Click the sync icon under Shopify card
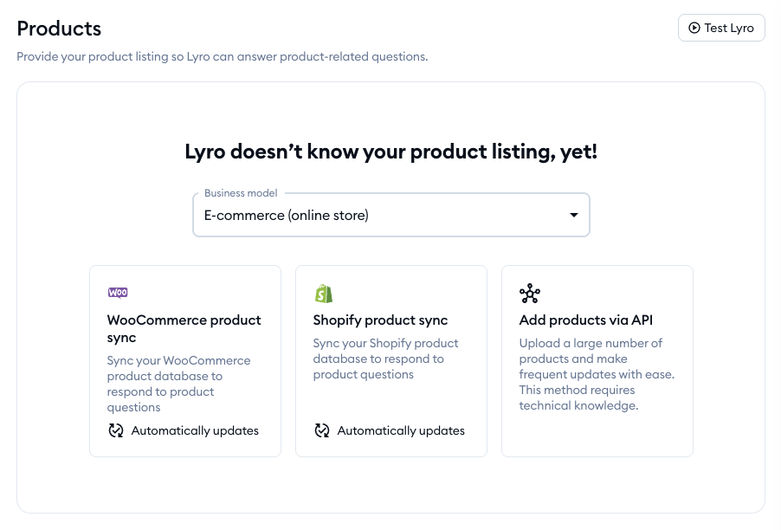Image resolution: width=781 pixels, height=530 pixels. point(322,430)
